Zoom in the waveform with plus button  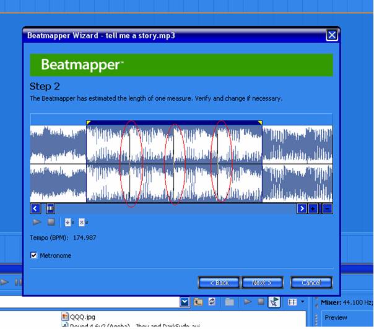pos(313,208)
